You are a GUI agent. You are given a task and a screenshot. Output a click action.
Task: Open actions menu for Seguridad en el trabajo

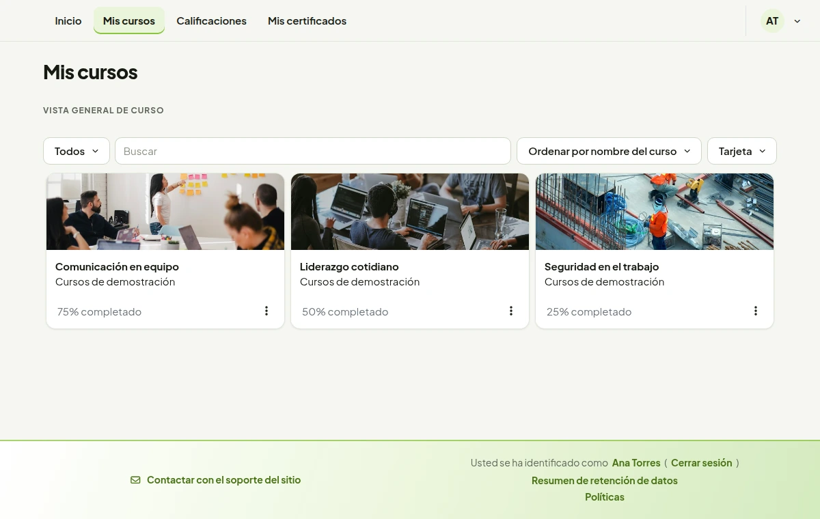point(756,311)
